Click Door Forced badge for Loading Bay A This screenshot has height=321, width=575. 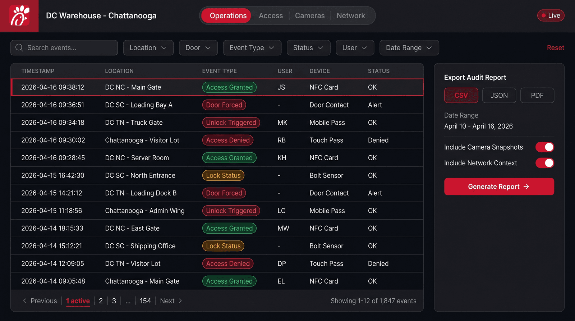[224, 105]
